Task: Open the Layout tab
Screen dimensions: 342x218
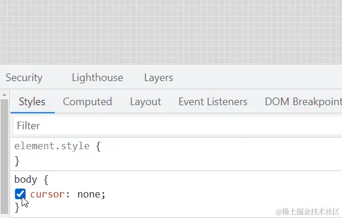Action: point(146,102)
